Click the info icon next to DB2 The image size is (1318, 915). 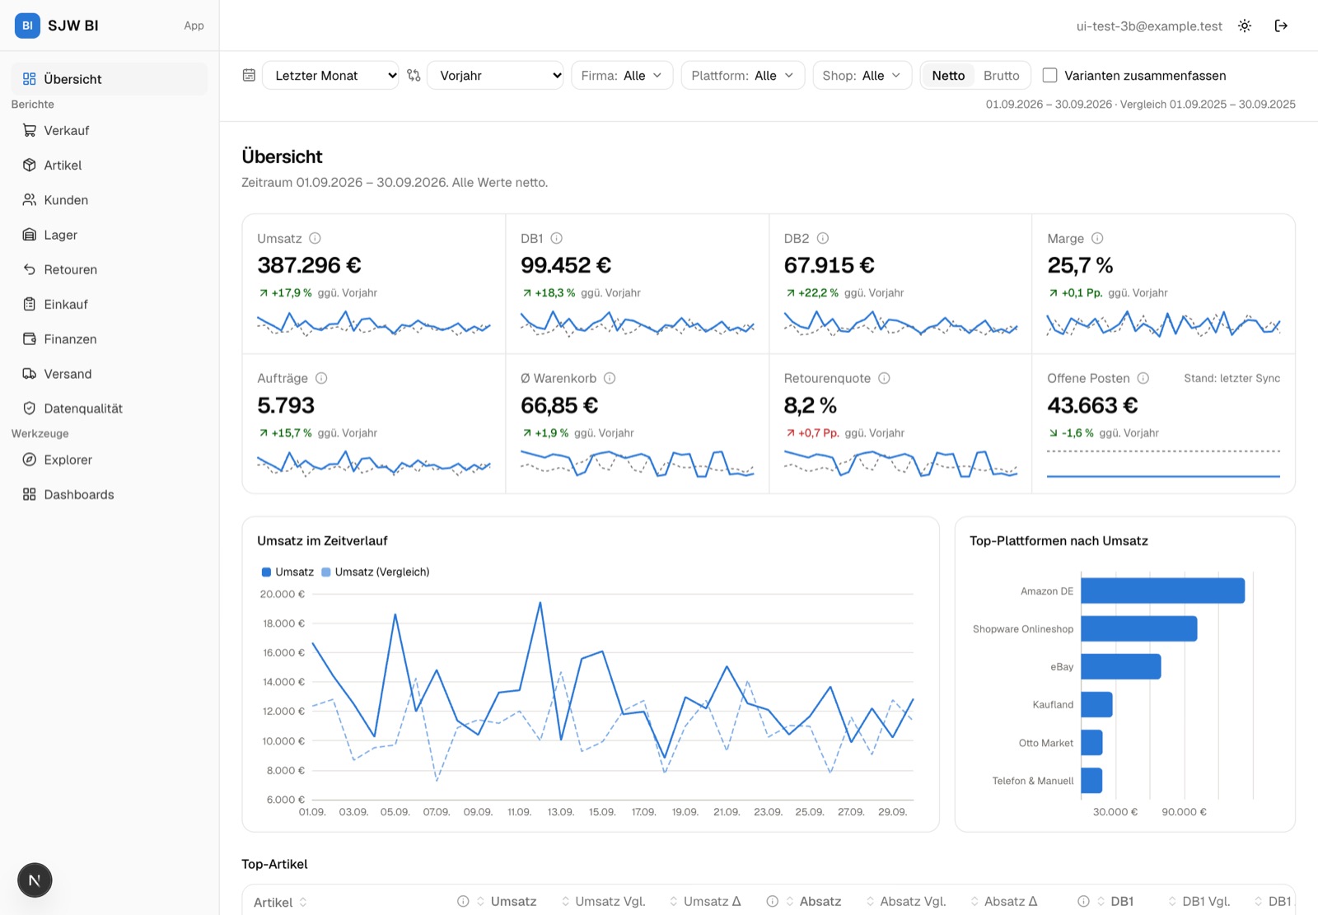(823, 238)
